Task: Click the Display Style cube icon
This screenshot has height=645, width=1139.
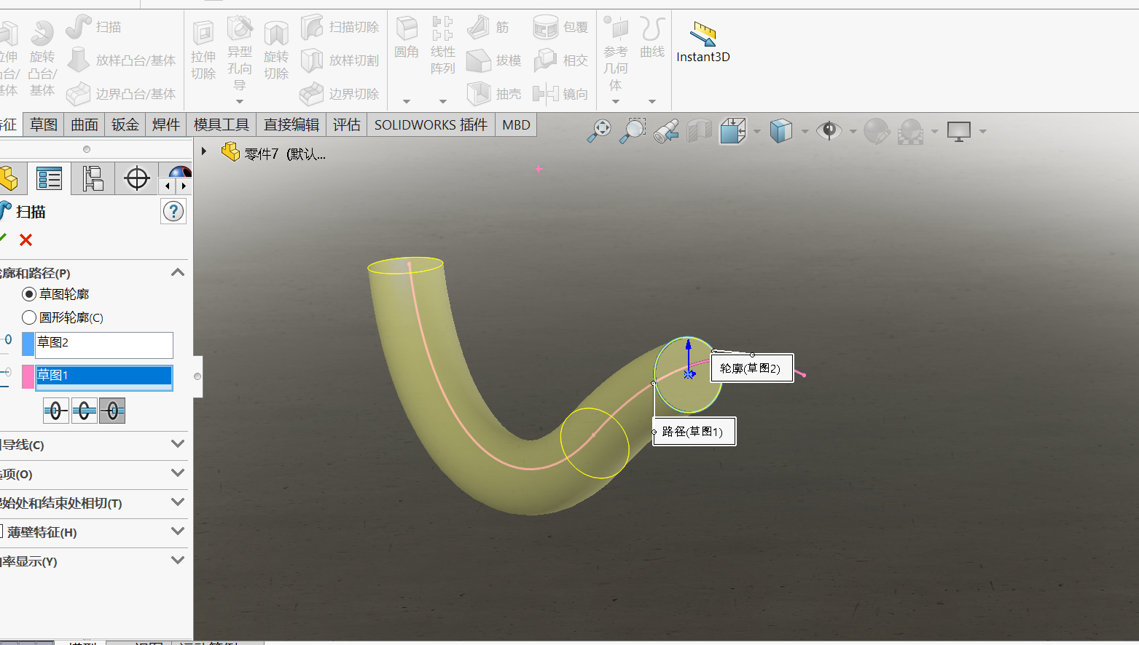Action: coord(781,131)
